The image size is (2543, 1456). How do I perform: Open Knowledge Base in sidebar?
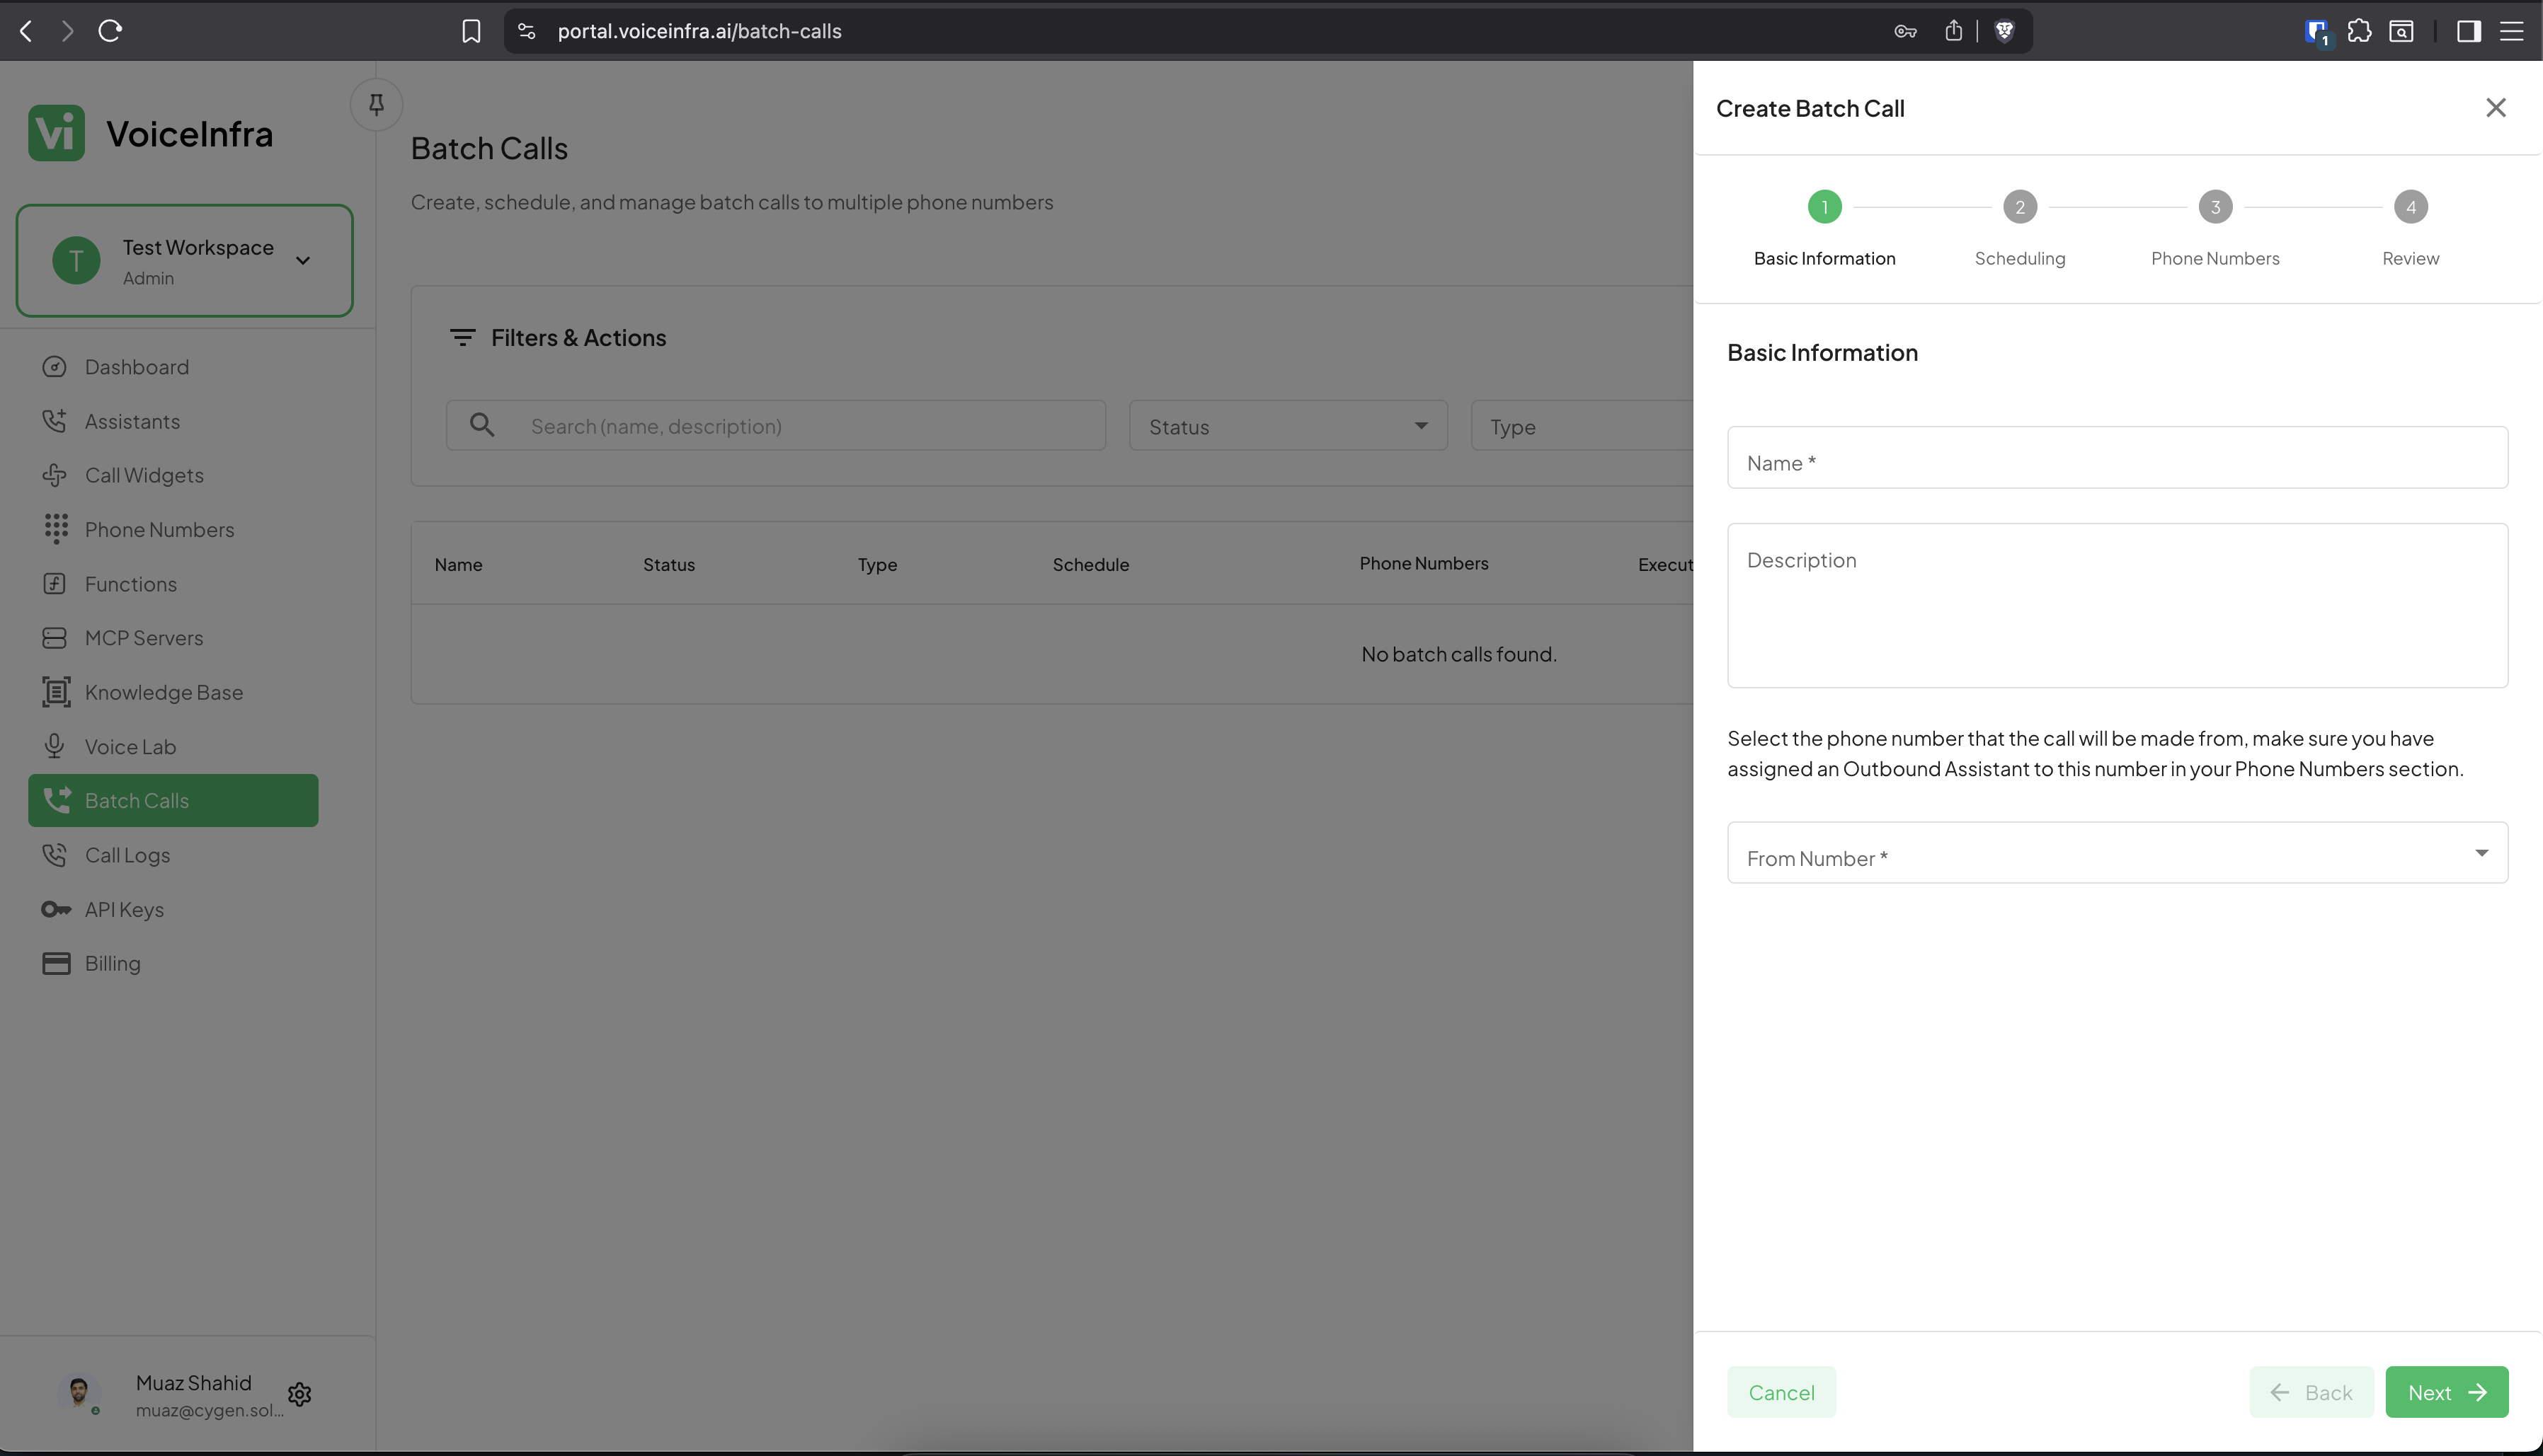173,692
